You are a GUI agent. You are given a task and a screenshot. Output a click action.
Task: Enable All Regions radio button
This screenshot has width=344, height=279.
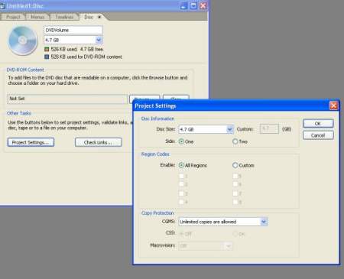181,165
